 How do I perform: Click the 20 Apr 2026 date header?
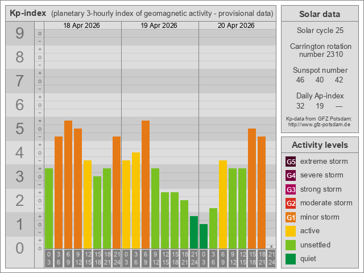coord(237,26)
